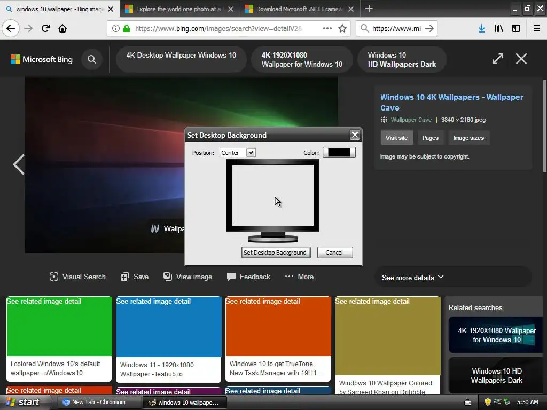Viewport: 547px width, 410px height.
Task: Select Windows 10 HD Wallpapers Dark chip
Action: [x=402, y=59]
